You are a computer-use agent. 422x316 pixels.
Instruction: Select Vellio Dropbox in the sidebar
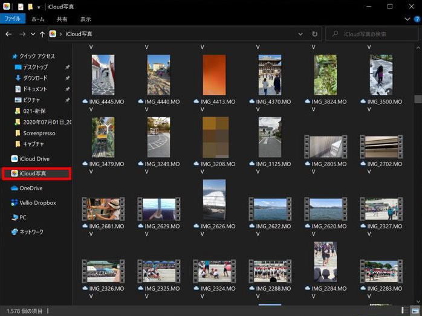pyautogui.click(x=37, y=203)
